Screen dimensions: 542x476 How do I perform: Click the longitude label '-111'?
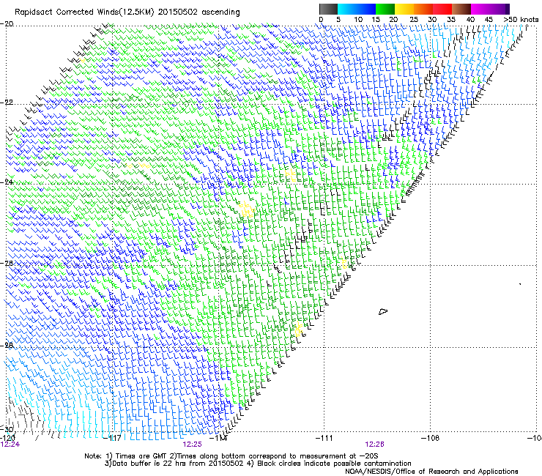324,438
